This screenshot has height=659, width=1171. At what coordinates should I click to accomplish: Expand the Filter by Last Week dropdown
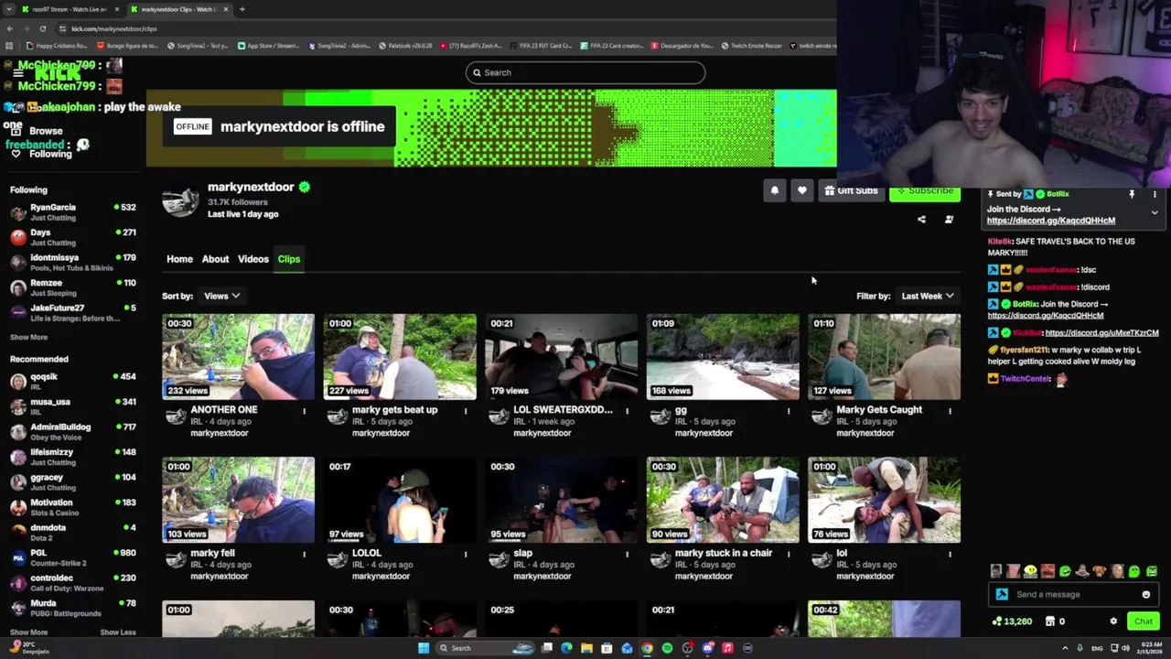[x=928, y=296]
